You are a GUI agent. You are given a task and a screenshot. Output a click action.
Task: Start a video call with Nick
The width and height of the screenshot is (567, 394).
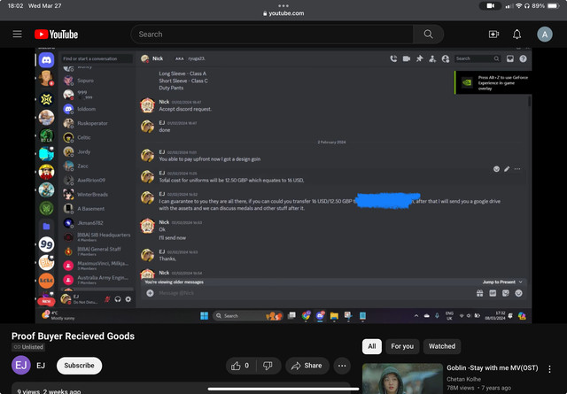(407, 58)
